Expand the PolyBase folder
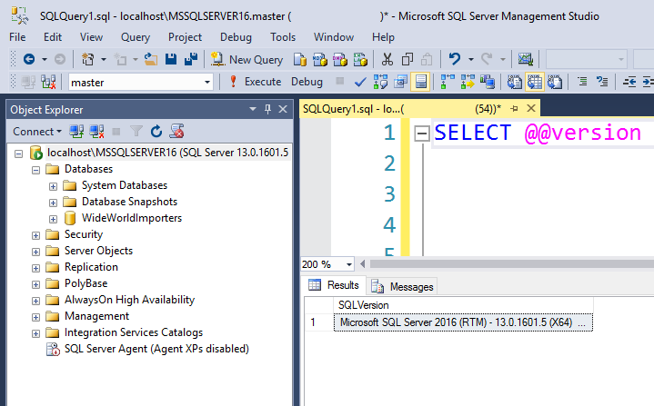 [35, 285]
